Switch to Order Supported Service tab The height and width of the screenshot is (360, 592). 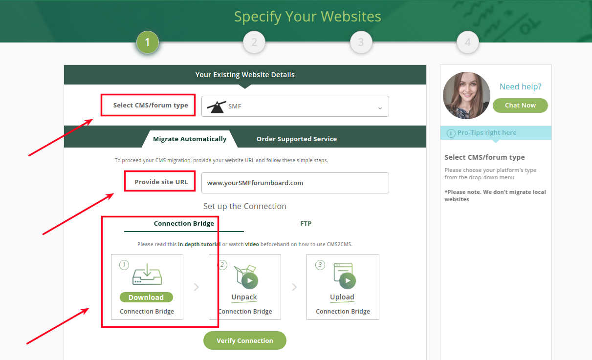[297, 139]
